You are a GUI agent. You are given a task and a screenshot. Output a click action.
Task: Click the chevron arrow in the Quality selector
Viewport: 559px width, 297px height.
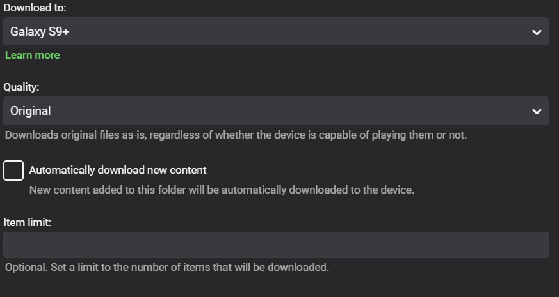[x=537, y=112]
